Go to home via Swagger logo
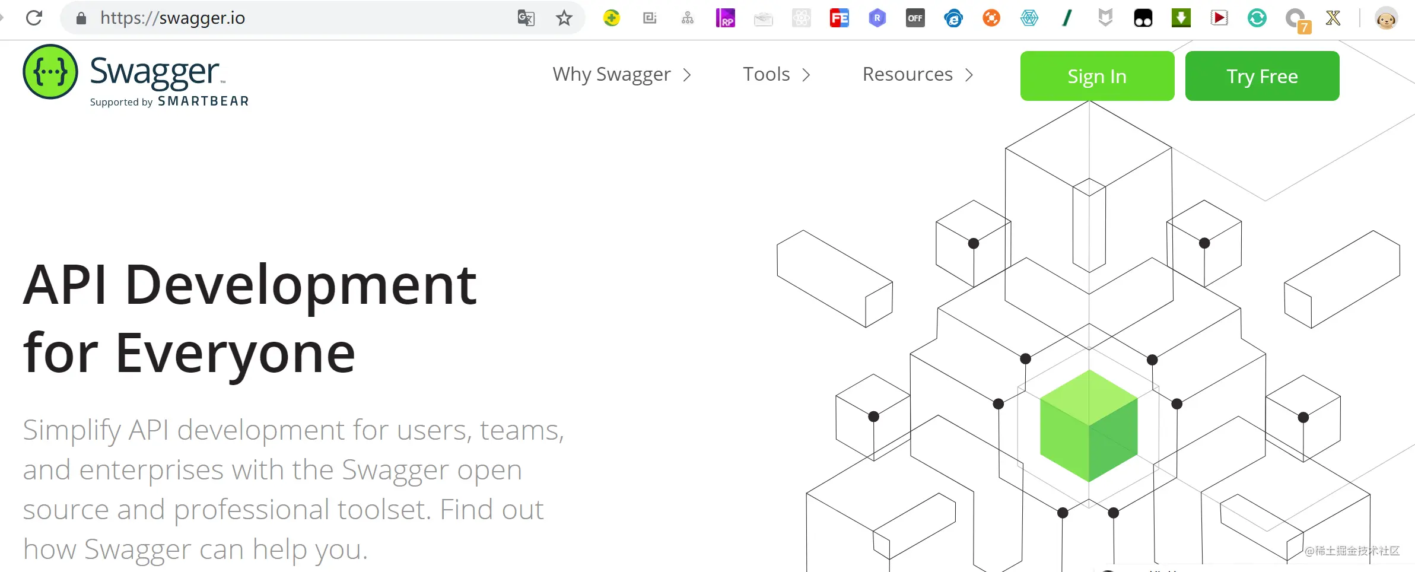1415x572 pixels. [135, 75]
